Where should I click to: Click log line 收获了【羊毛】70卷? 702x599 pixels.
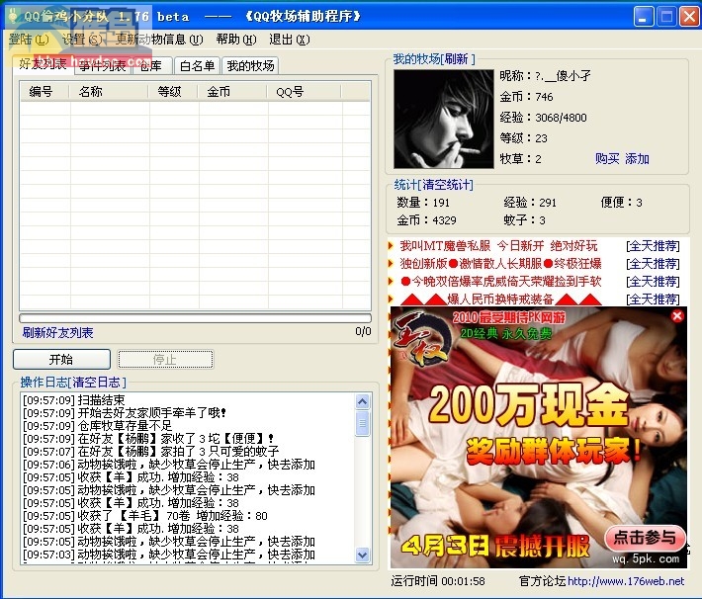(145, 516)
